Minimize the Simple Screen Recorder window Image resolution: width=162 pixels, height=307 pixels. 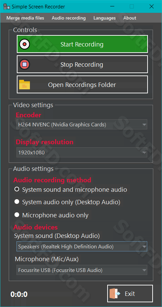coord(112,6)
